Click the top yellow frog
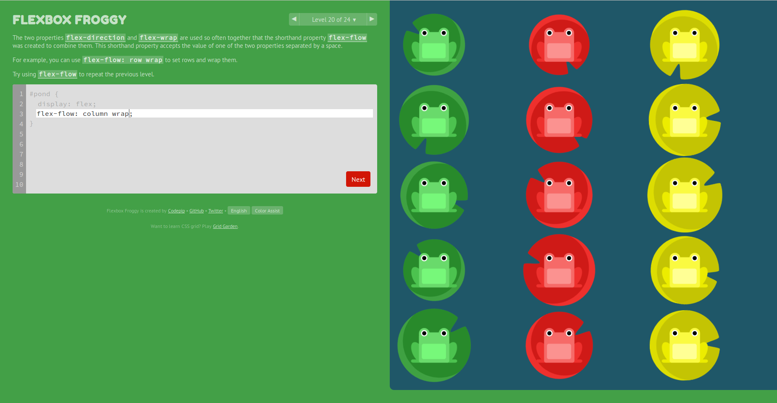 click(685, 45)
